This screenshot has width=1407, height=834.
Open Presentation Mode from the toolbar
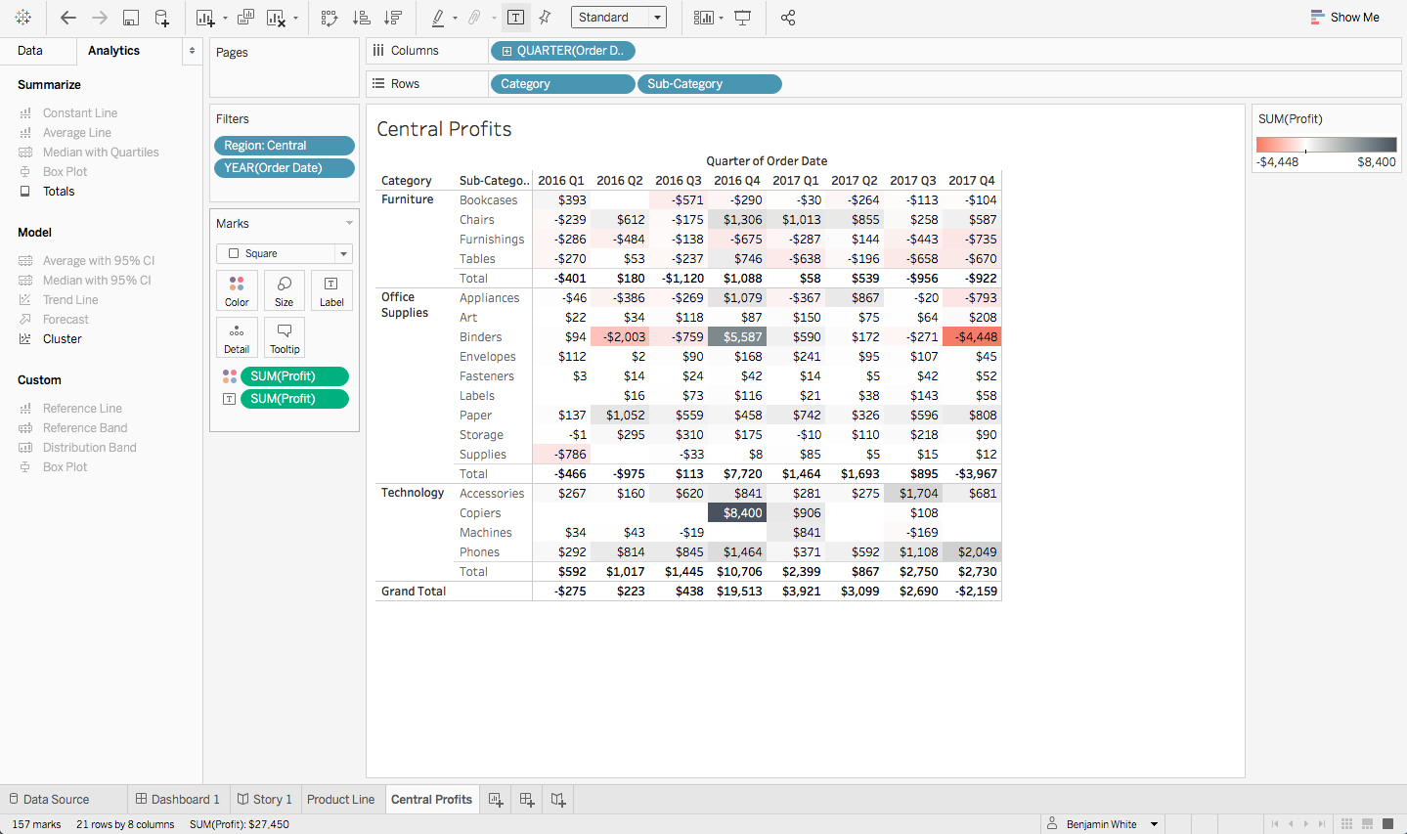tap(743, 18)
